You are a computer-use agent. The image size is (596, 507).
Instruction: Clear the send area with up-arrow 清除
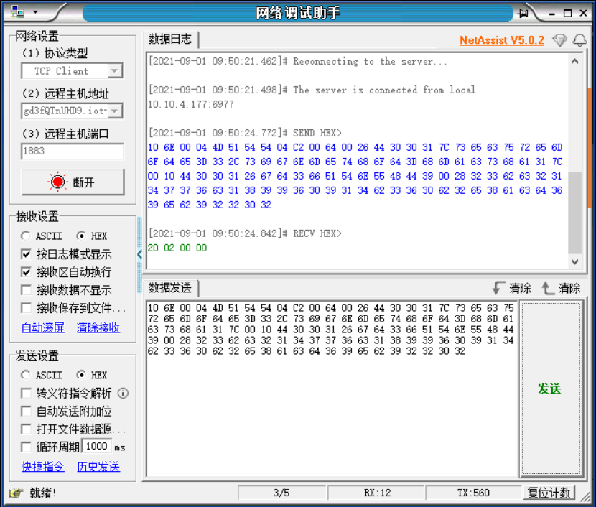(561, 288)
